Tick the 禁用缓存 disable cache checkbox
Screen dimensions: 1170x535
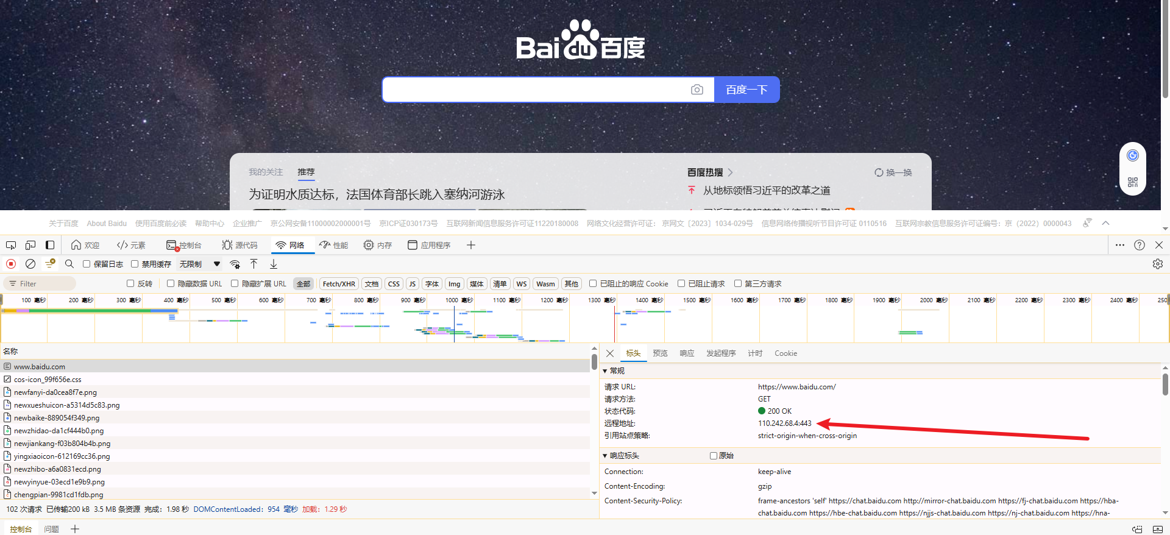(x=135, y=264)
